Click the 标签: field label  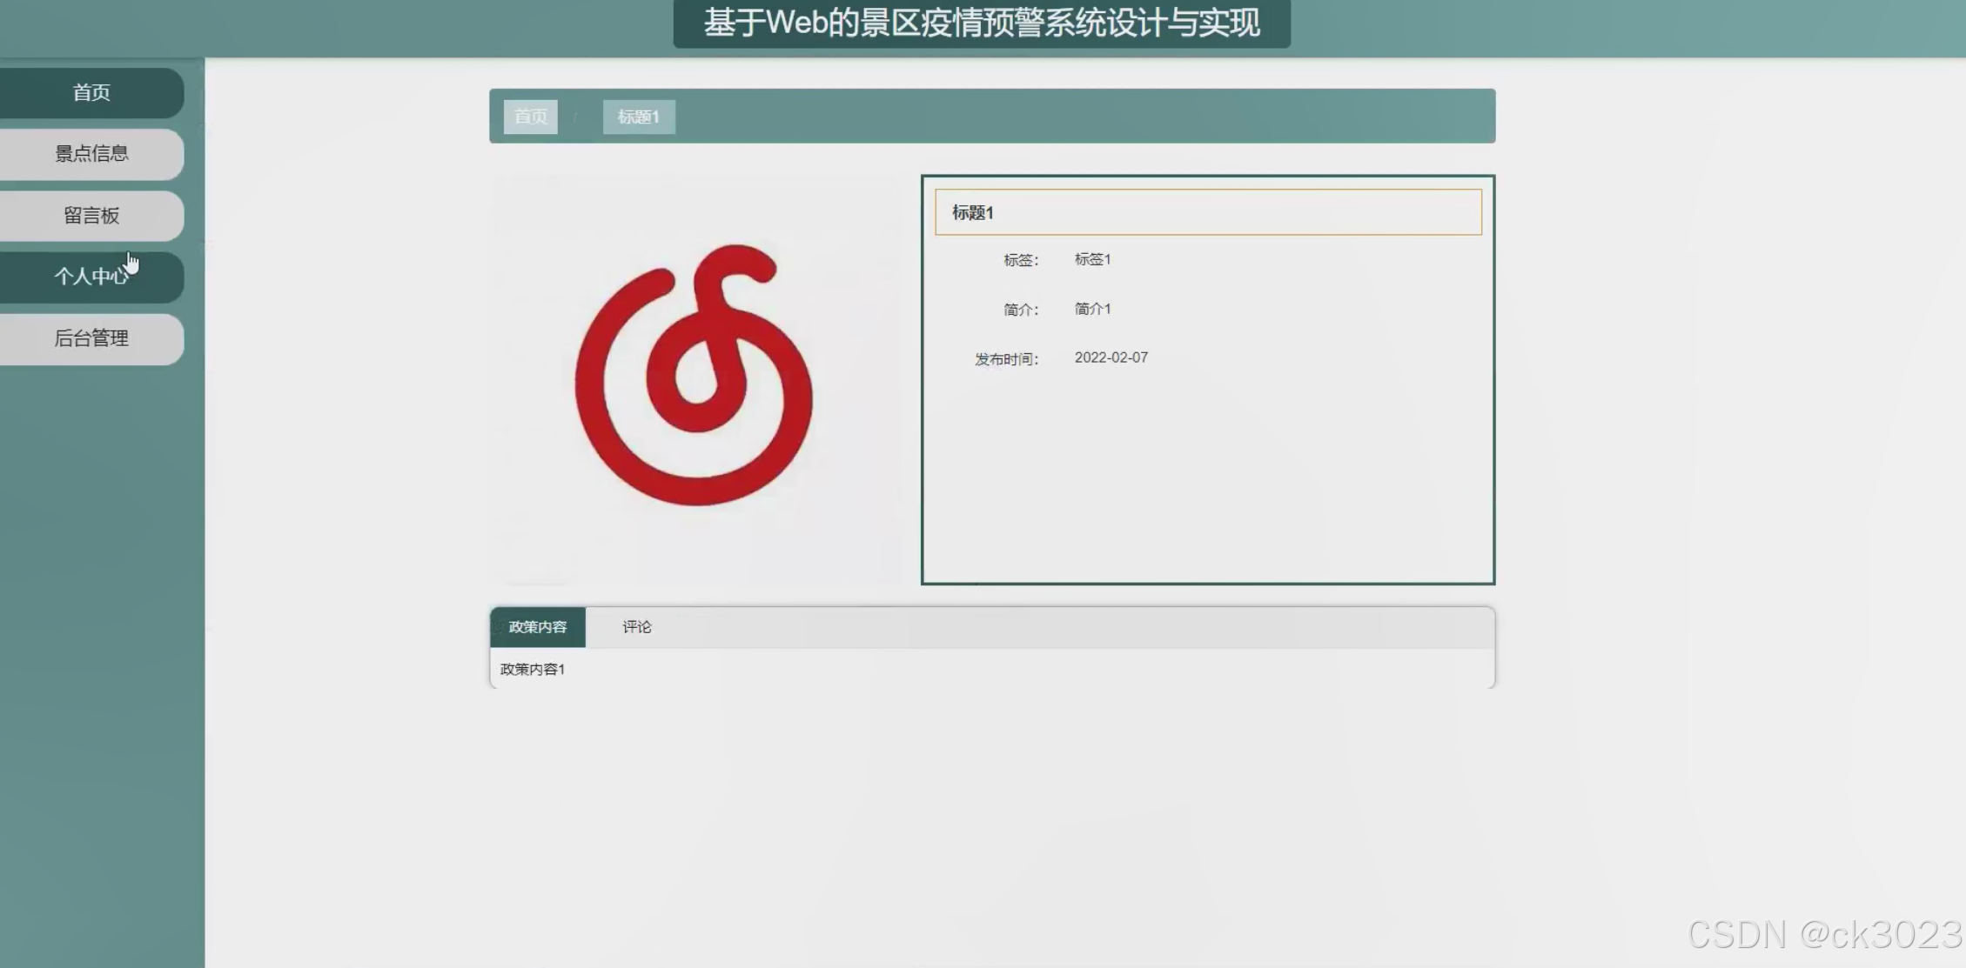(x=1020, y=260)
